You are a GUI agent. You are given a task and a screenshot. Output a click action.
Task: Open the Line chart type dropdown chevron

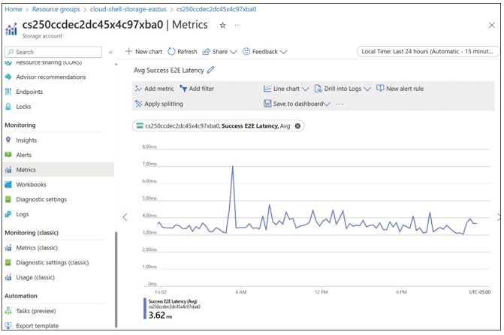coord(306,89)
